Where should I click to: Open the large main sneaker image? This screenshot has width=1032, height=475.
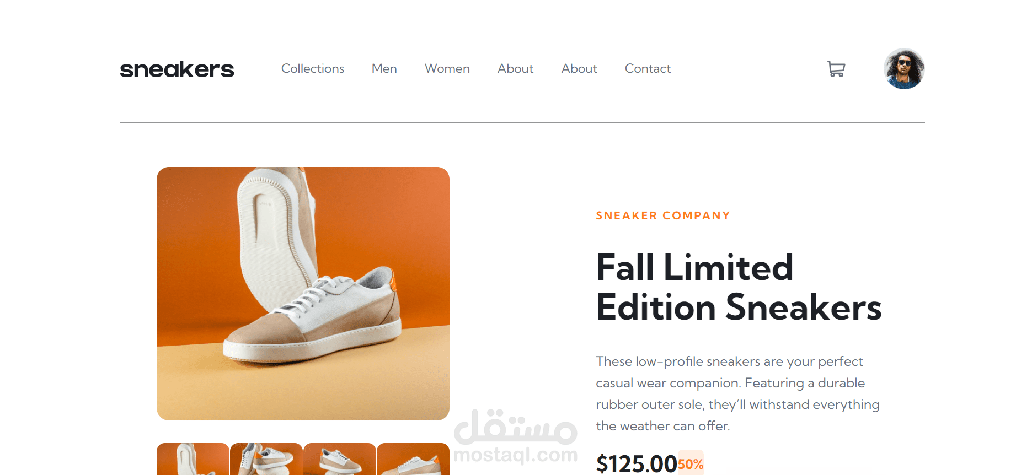303,293
